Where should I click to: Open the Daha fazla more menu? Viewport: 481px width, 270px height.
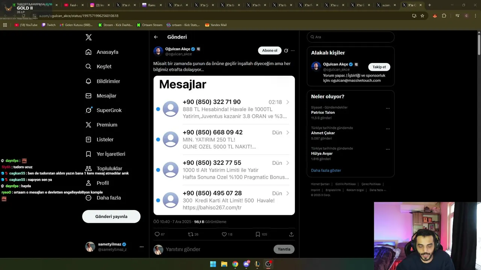(103, 198)
